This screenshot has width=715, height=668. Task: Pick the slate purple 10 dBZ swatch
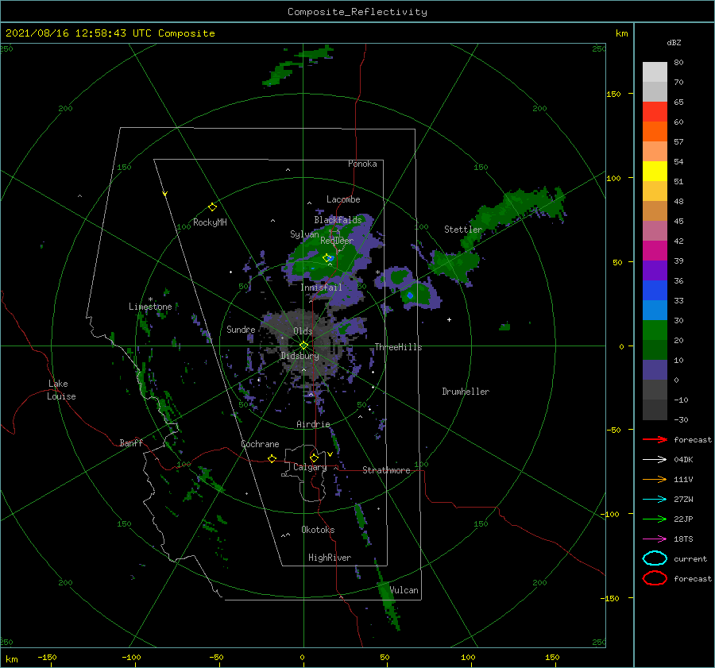tap(655, 369)
